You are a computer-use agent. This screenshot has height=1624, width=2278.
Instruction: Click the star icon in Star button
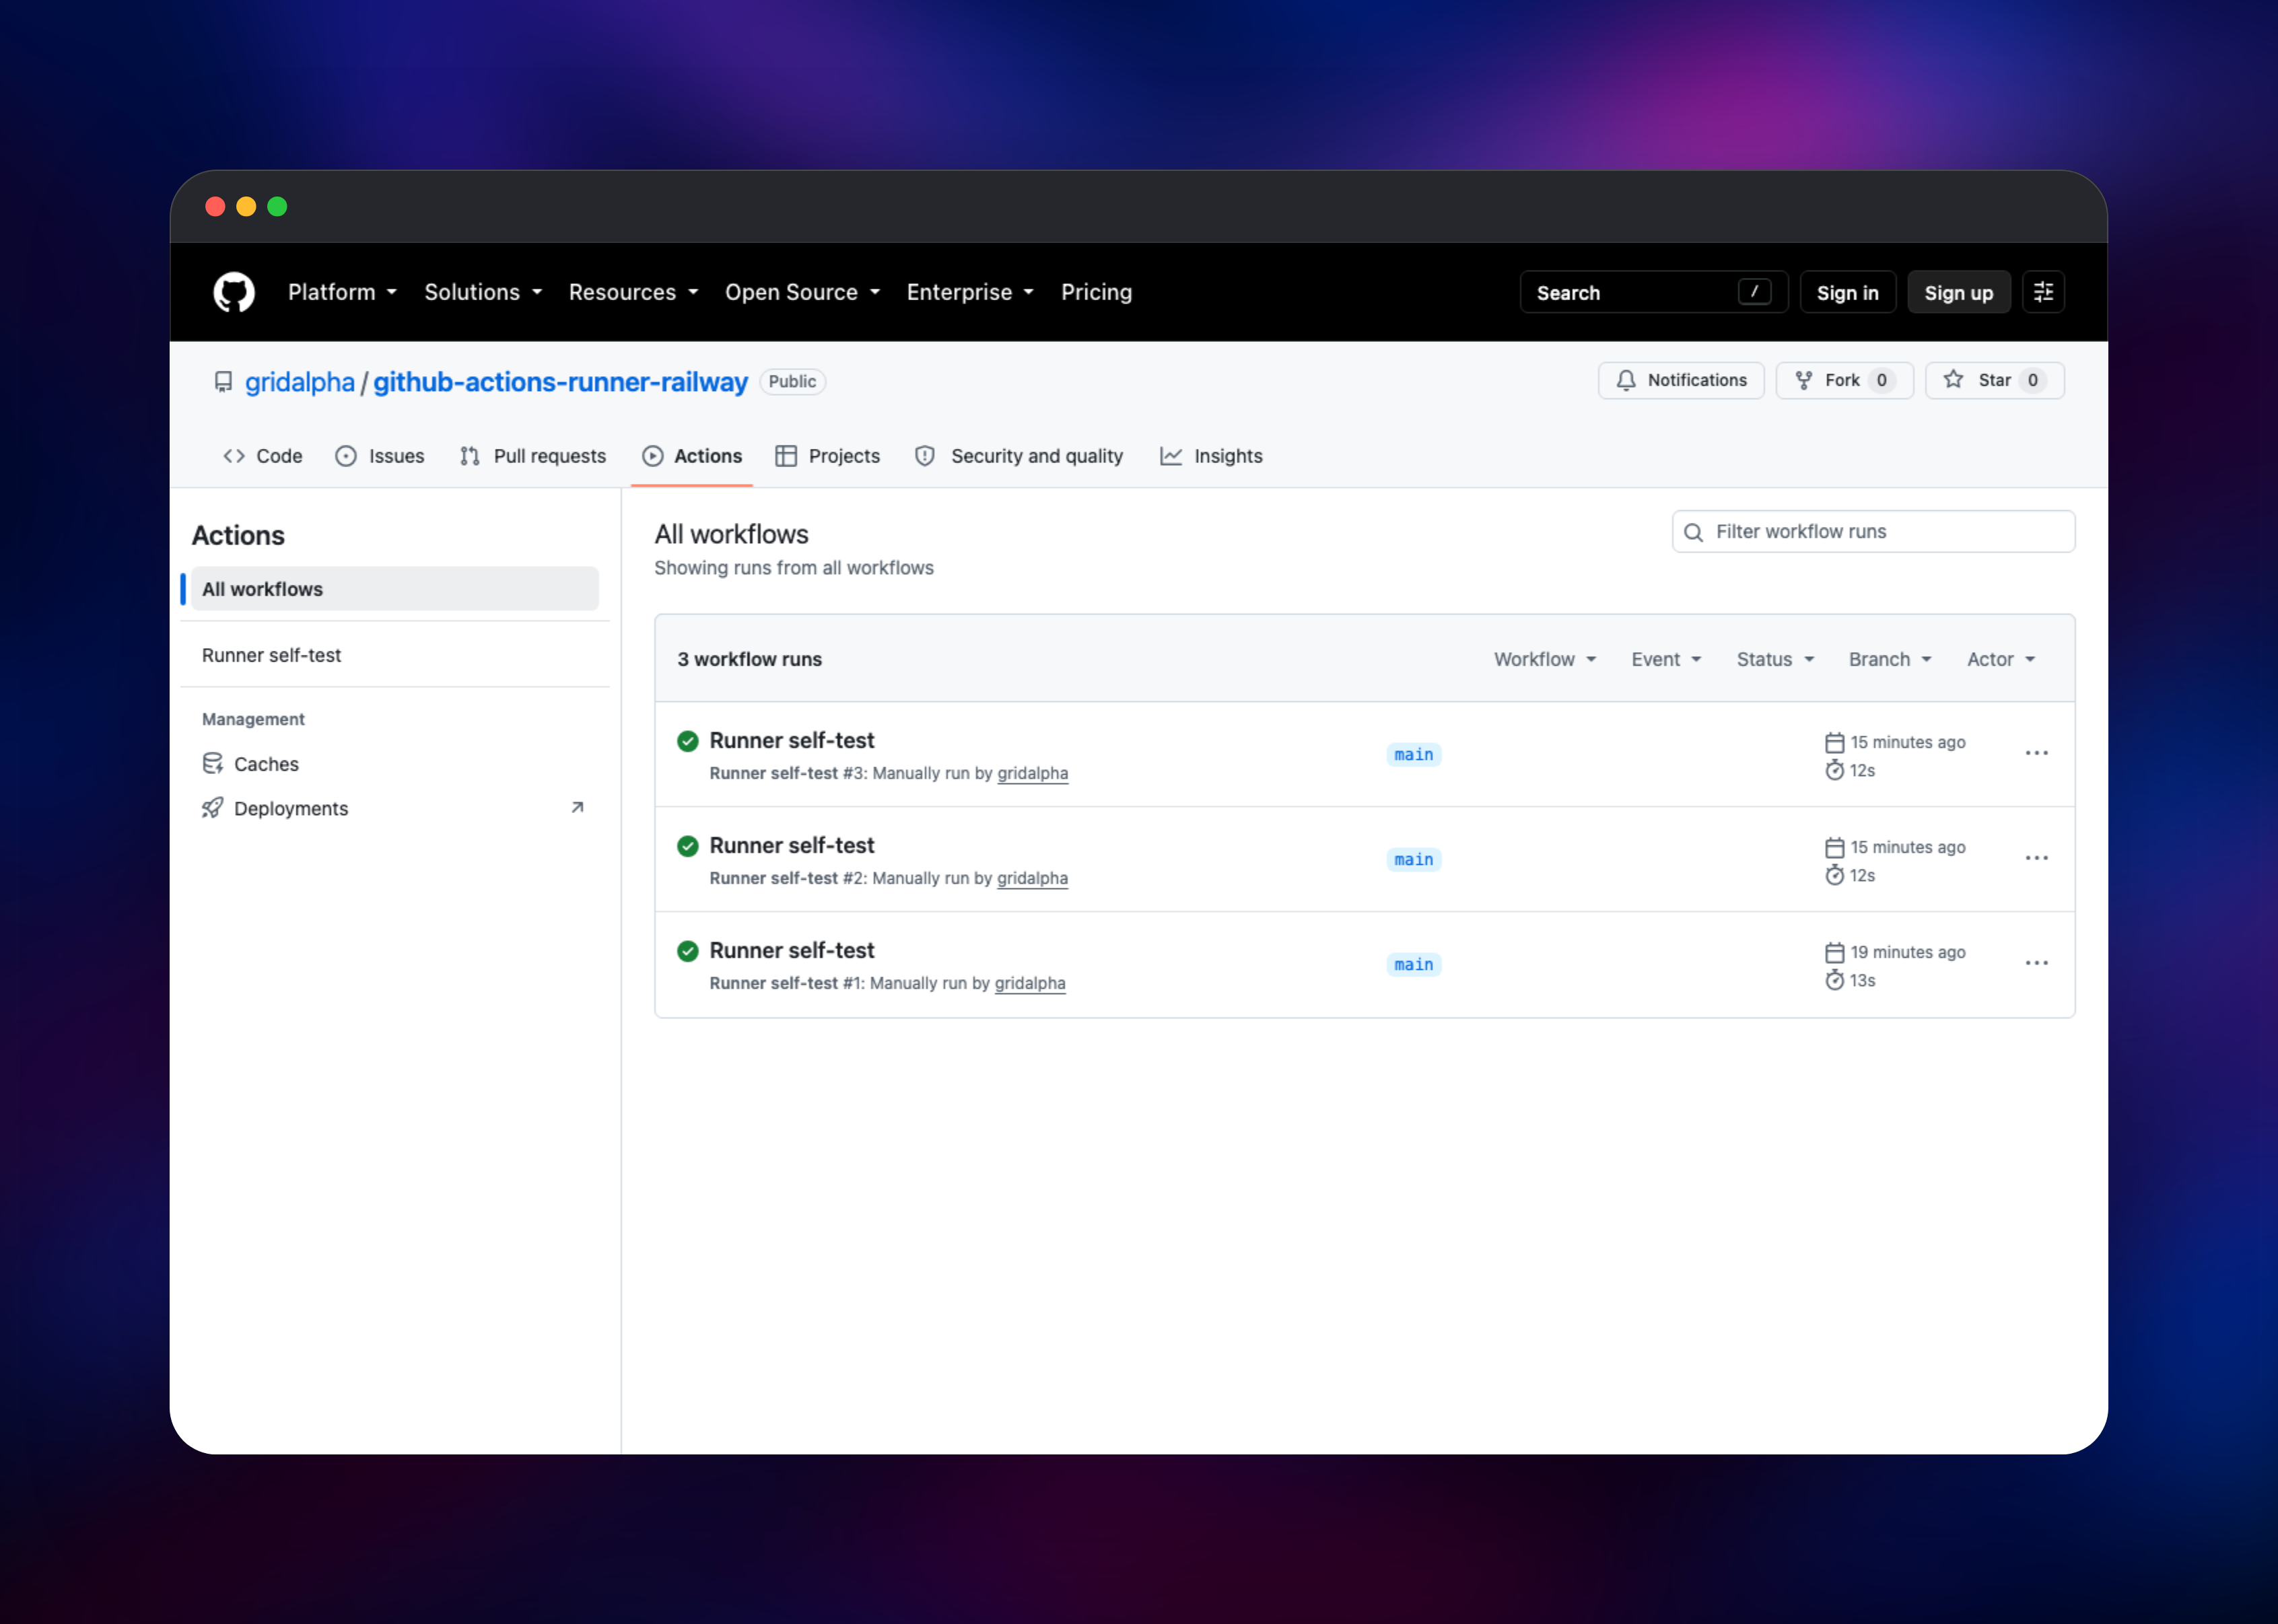(x=1953, y=379)
